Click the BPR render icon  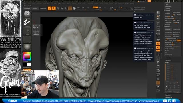pyautogui.click(x=158, y=13)
